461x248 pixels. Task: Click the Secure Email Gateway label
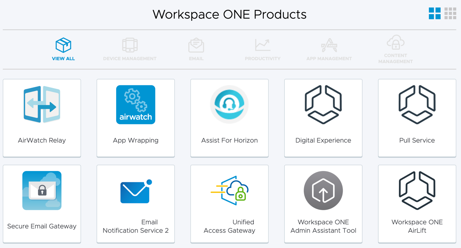click(x=42, y=226)
